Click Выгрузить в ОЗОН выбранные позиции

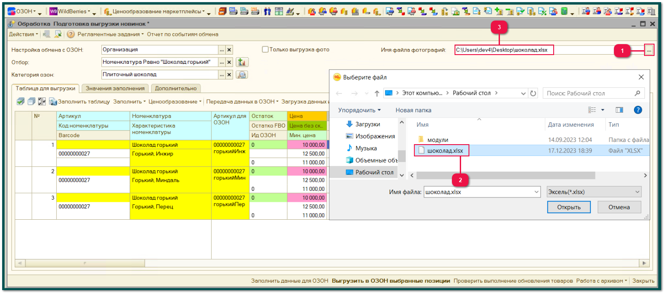pos(391,281)
